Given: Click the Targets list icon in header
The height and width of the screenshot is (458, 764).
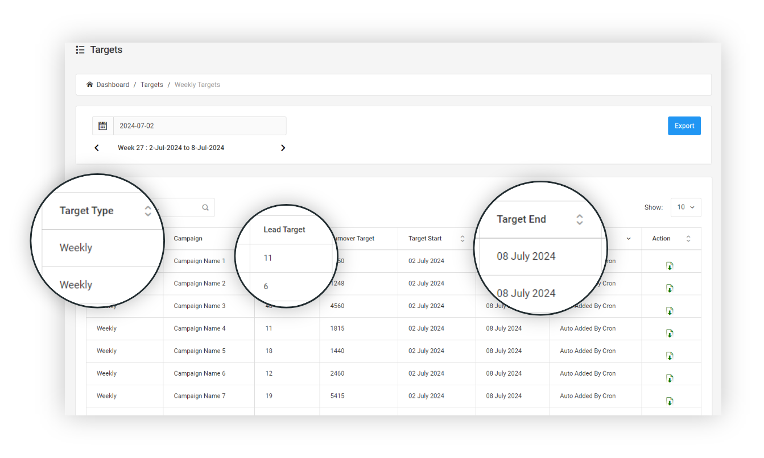Looking at the screenshot, I should (x=80, y=50).
